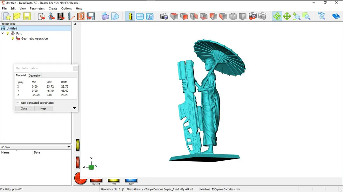Switch to the Material tab
The height and width of the screenshot is (192, 343).
pos(21,75)
